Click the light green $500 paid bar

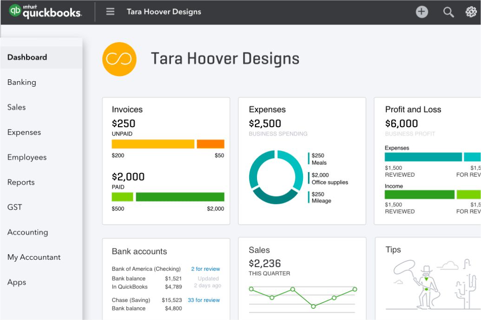[122, 197]
